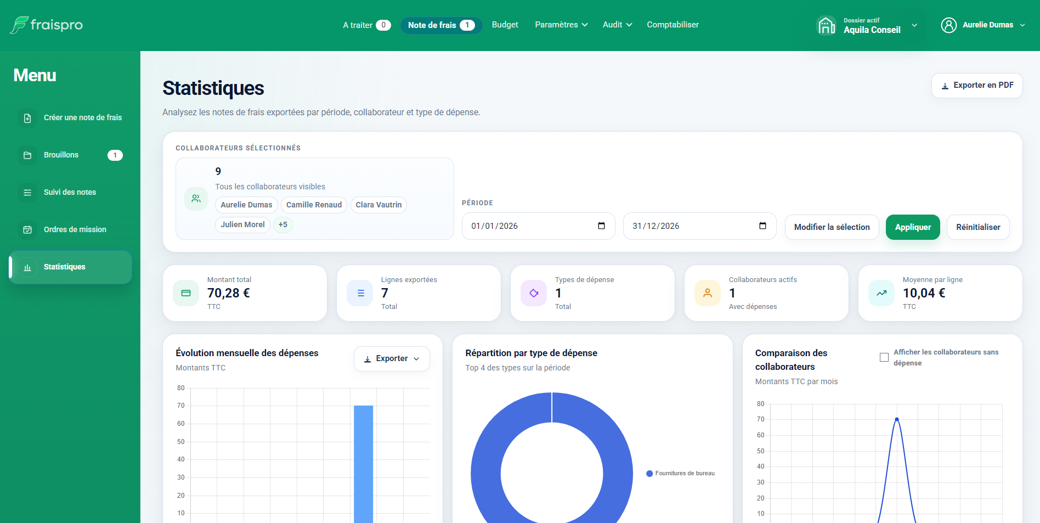Click the peak point on collaborators line chart
This screenshot has height=523, width=1040.
897,419
